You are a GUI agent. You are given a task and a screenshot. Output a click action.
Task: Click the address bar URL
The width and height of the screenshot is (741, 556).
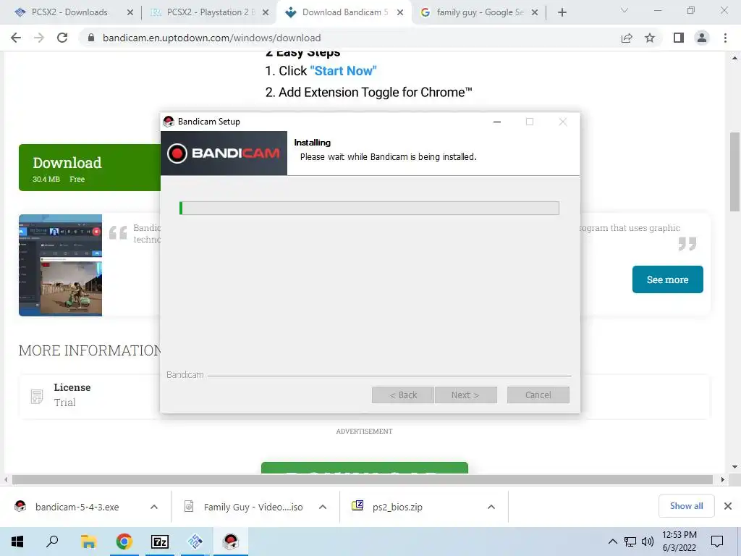click(x=212, y=38)
